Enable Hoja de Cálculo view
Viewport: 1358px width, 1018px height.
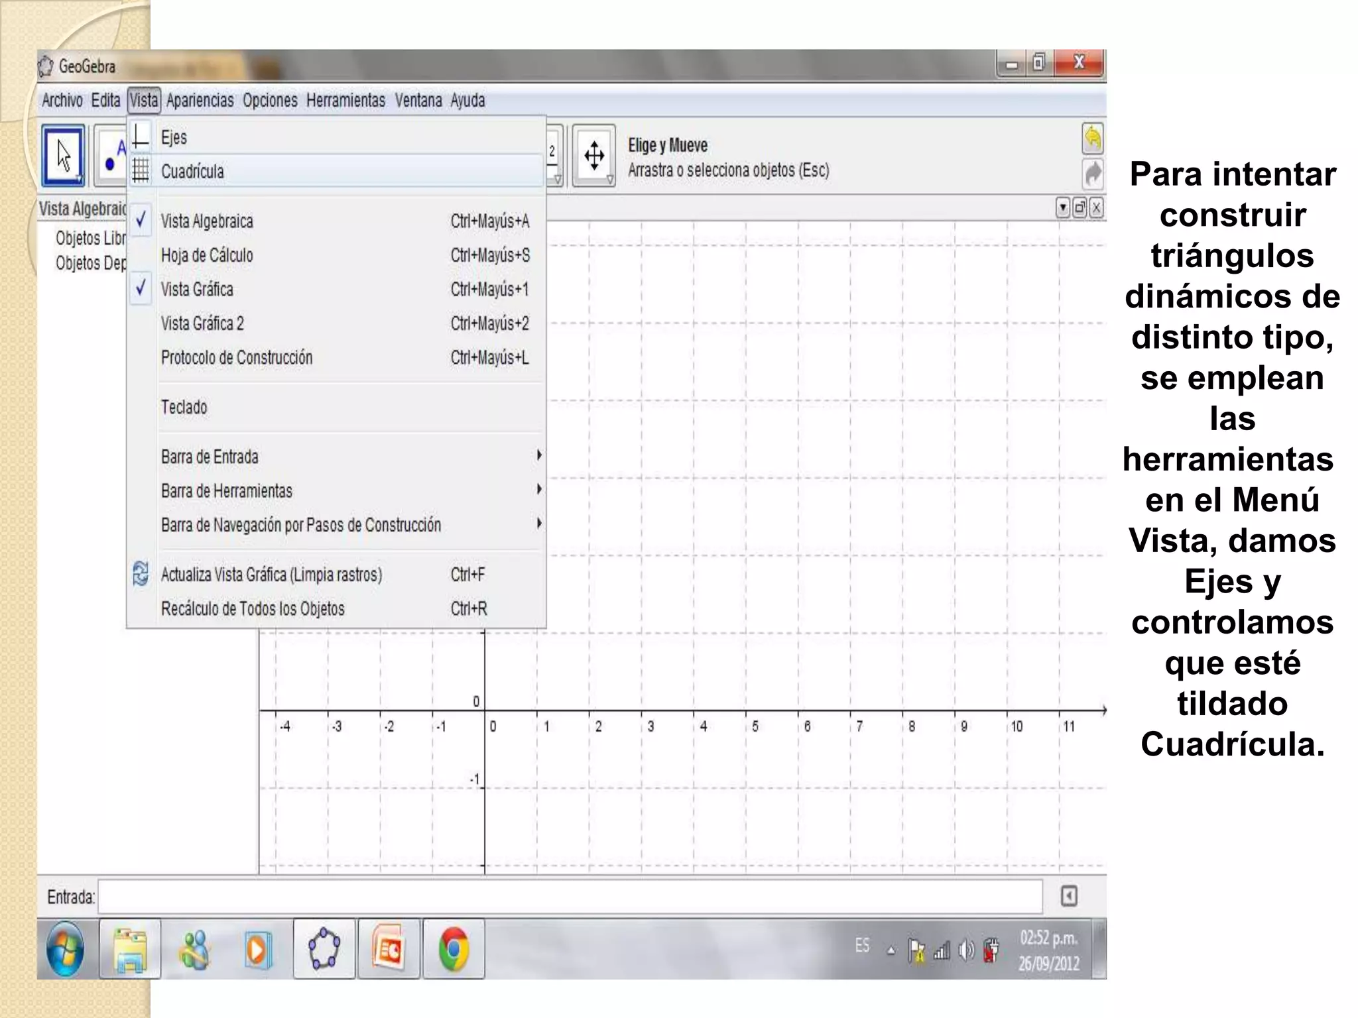pos(207,255)
